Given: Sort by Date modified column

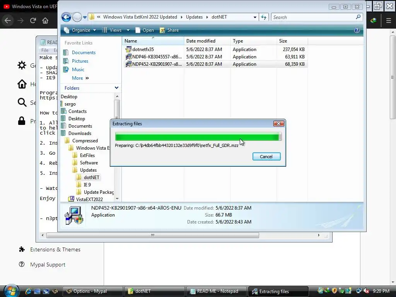Looking at the screenshot, I should click(x=207, y=41).
